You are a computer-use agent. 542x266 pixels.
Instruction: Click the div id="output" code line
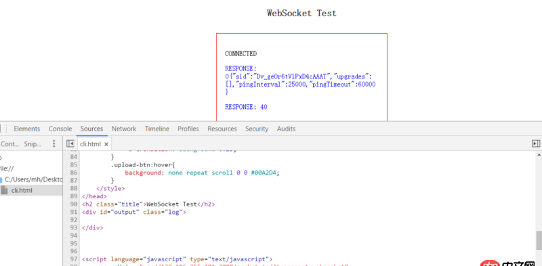(x=134, y=212)
